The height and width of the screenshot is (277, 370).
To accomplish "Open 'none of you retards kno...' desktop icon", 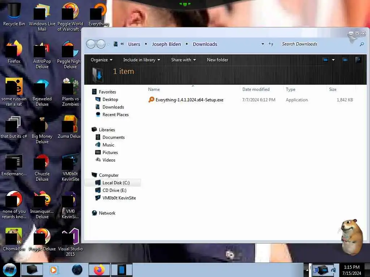I will coord(14,205).
